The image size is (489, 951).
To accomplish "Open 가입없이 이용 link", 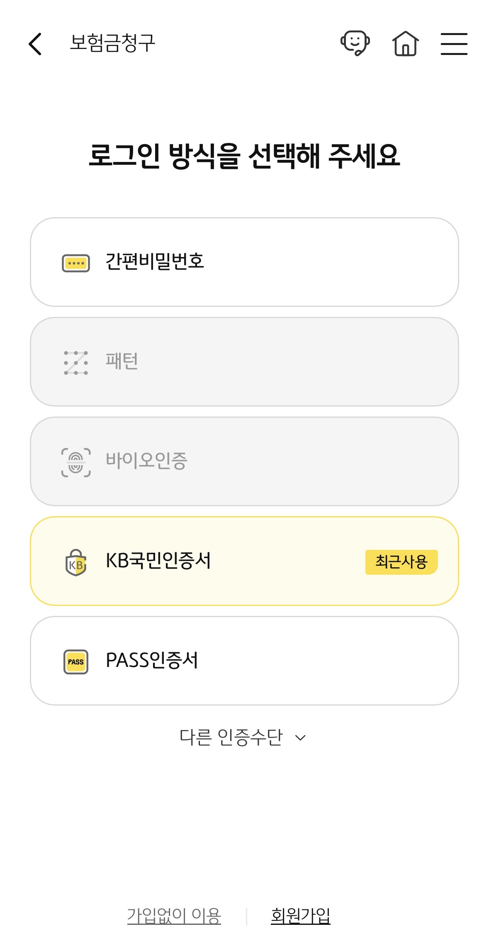I will [174, 916].
